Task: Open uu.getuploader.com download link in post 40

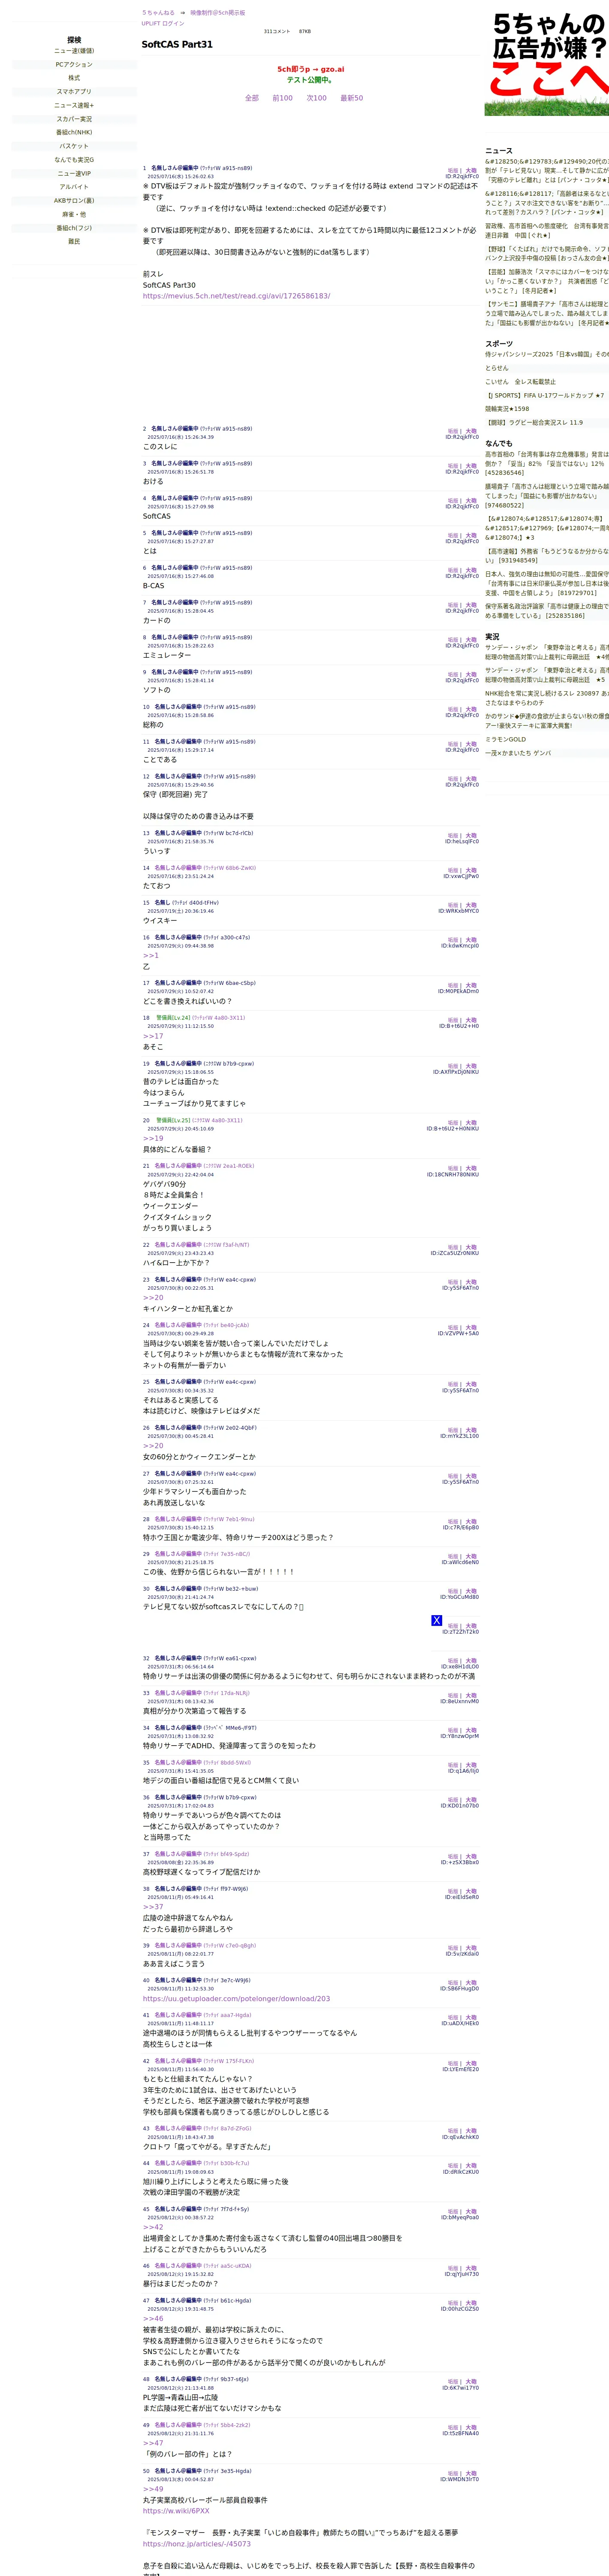Action: click(x=237, y=1999)
